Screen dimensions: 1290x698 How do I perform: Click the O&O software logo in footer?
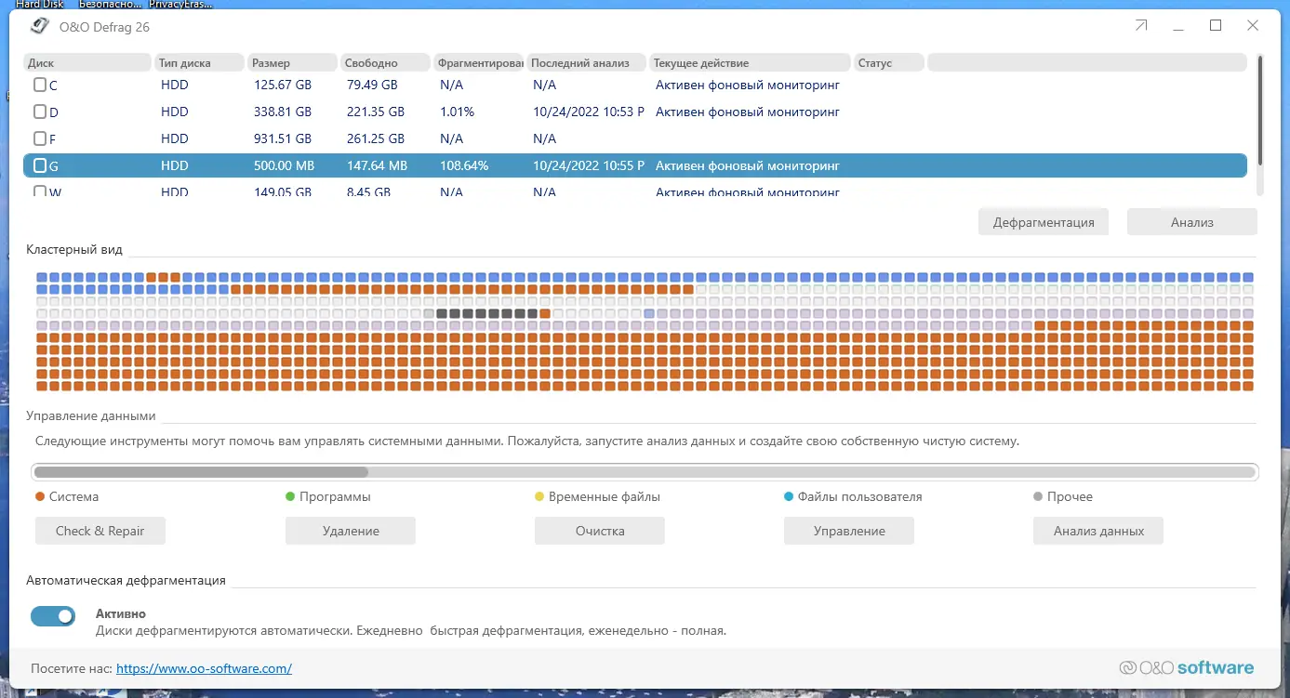[1188, 667]
